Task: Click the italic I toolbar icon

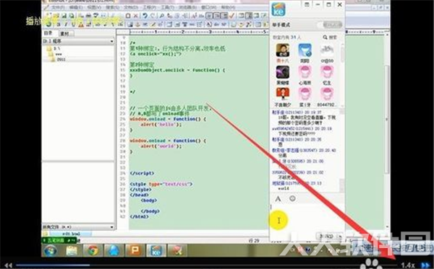Action: pyautogui.click(x=66, y=25)
